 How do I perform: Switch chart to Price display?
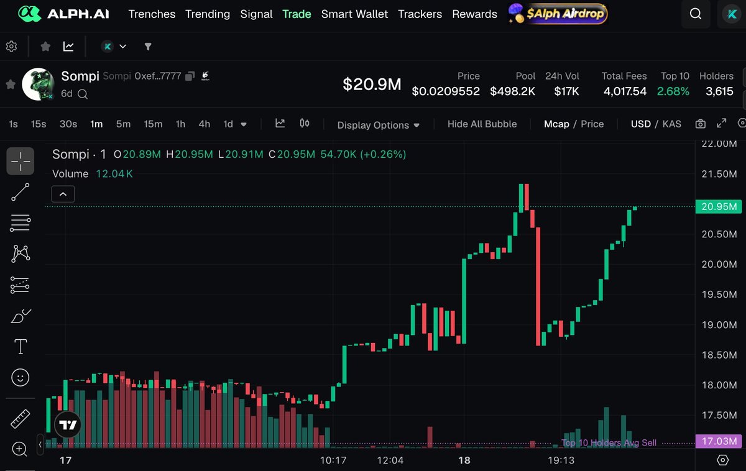click(x=592, y=124)
